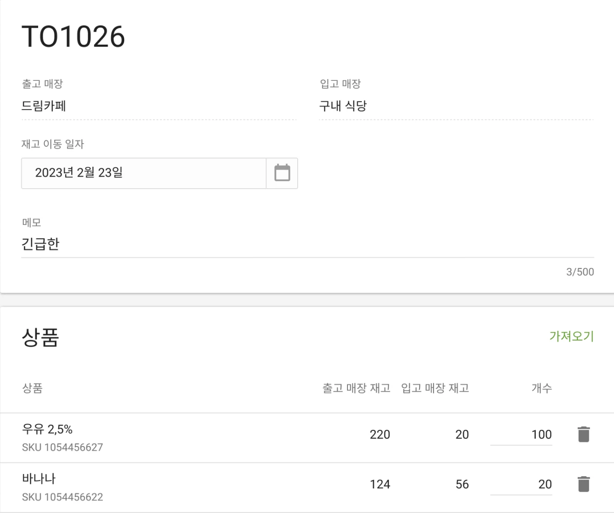Image resolution: width=614 pixels, height=513 pixels.
Task: Delete the 우유 2,5% product row
Action: [583, 434]
